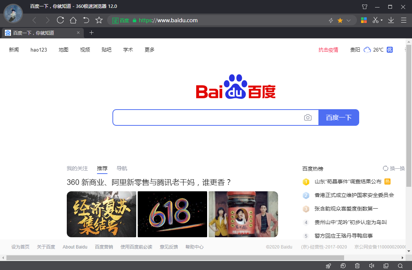The image size is (412, 270).
Task: Launch game booster rocket icon
Action: coord(328,266)
